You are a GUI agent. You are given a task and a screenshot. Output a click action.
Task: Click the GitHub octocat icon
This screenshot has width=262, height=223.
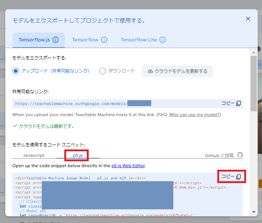240,155
